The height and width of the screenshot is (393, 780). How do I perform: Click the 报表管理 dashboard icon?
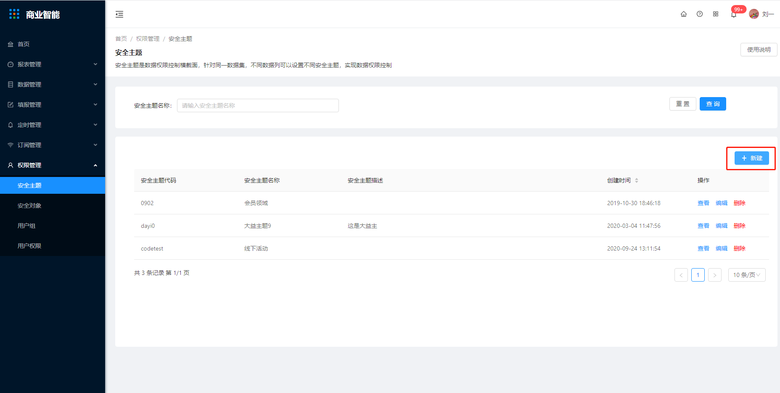point(11,64)
